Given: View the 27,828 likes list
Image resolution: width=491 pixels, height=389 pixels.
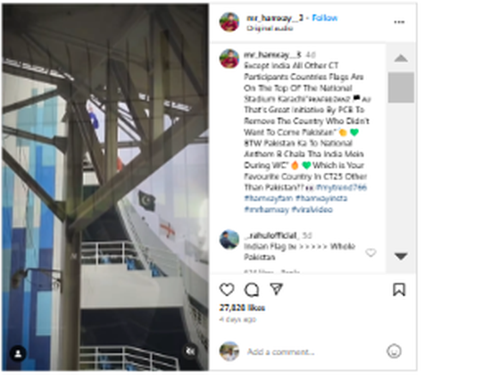Looking at the screenshot, I should (x=242, y=308).
